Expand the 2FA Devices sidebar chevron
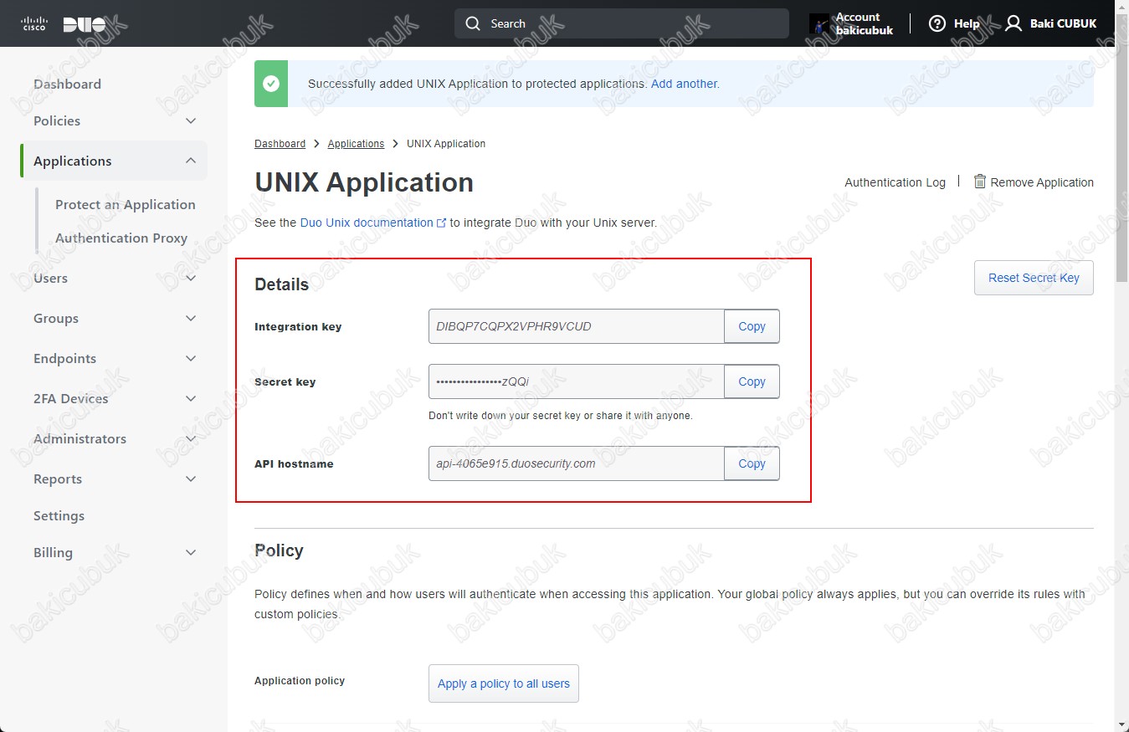The image size is (1129, 732). pyautogui.click(x=191, y=398)
